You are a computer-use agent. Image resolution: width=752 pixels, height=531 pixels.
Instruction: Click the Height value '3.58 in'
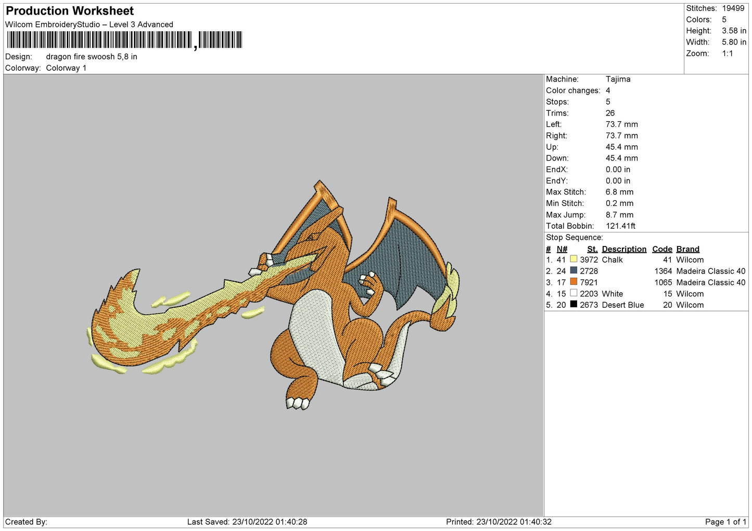click(x=734, y=31)
